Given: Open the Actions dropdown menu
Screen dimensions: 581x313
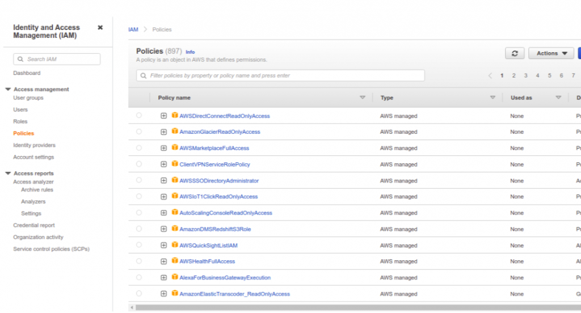Looking at the screenshot, I should tap(551, 53).
